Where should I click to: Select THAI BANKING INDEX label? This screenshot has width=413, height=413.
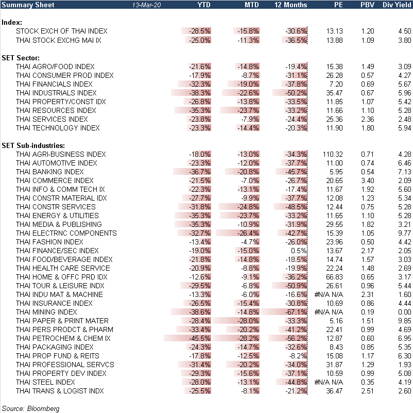pyautogui.click(x=49, y=172)
